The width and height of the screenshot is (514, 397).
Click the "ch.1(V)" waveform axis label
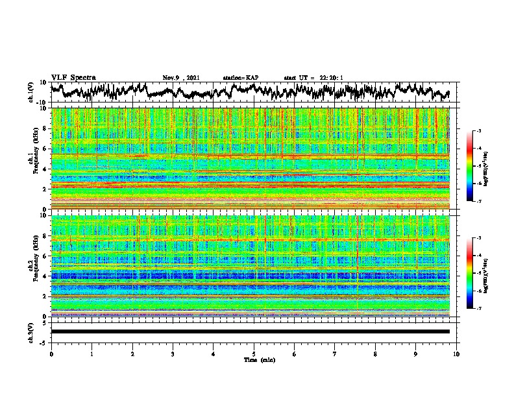31,92
